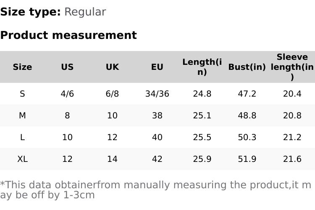Click the 'EU' column header
The image size is (315, 210).
[157, 67]
